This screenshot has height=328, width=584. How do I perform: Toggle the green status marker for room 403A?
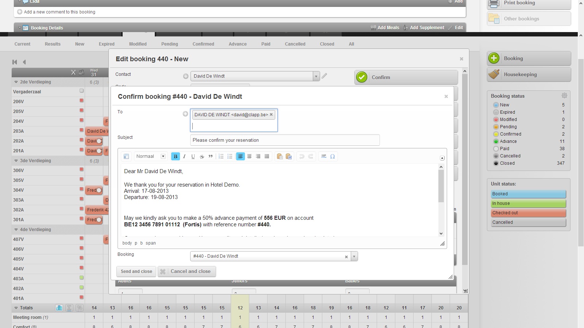(x=82, y=278)
